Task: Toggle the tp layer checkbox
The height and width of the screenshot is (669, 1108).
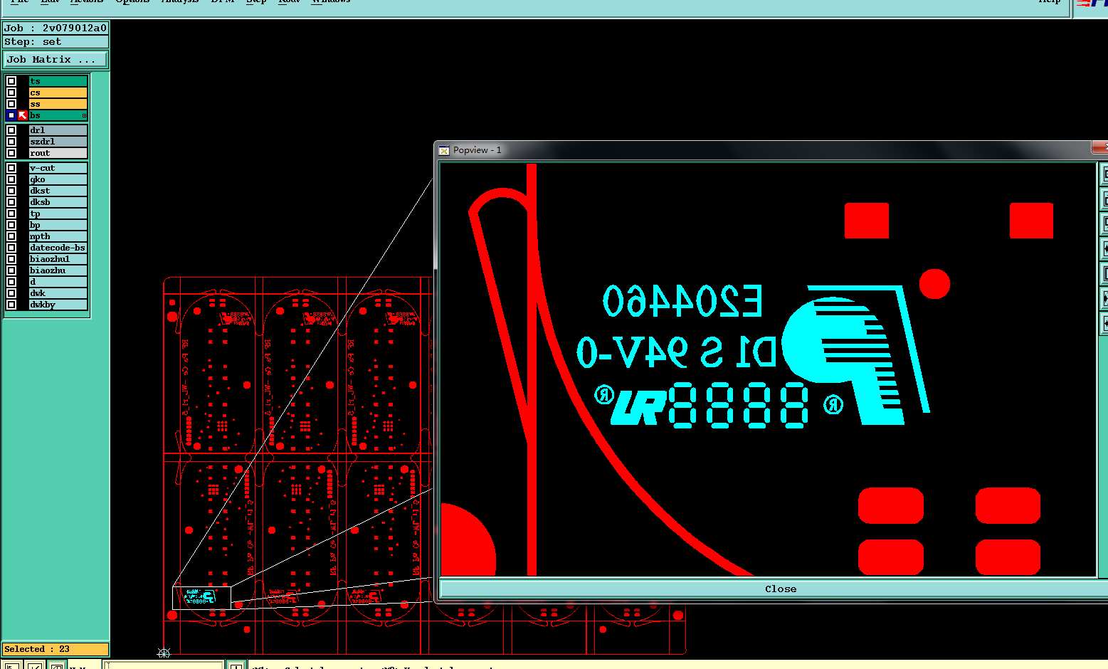Action: coord(11,214)
